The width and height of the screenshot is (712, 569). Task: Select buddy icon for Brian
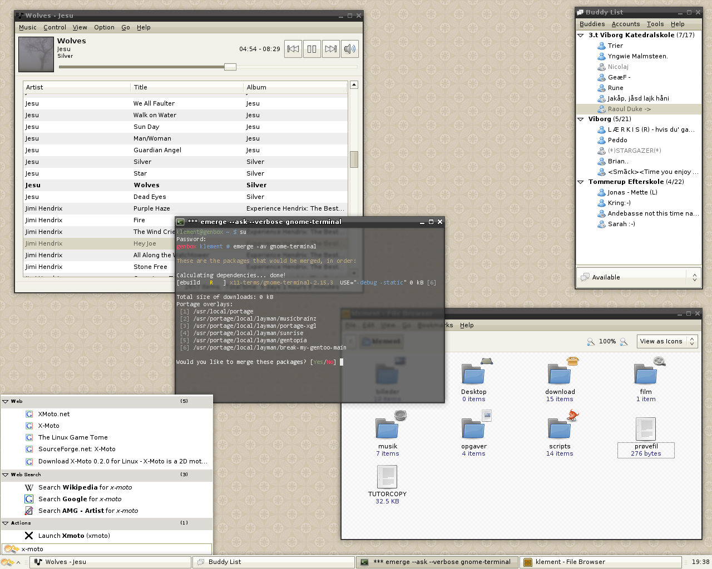(x=601, y=161)
